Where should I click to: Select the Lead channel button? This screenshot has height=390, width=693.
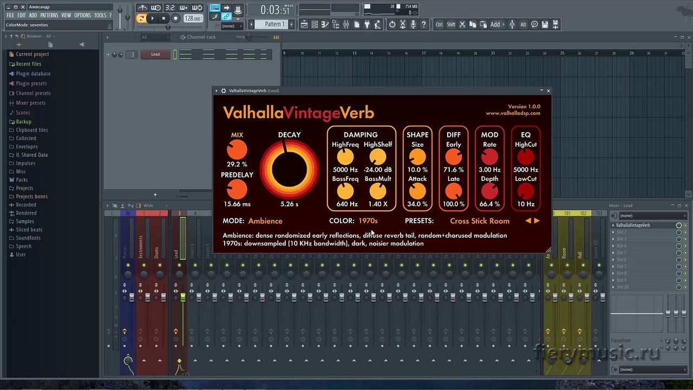155,54
